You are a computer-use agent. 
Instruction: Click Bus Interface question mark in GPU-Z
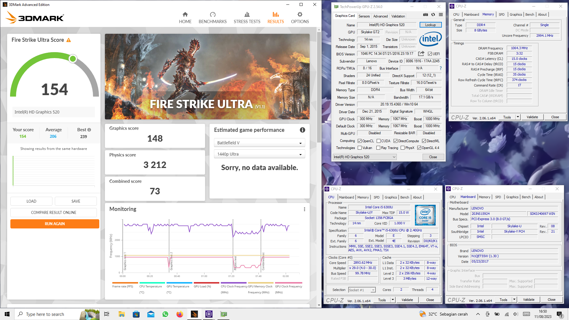click(441, 68)
